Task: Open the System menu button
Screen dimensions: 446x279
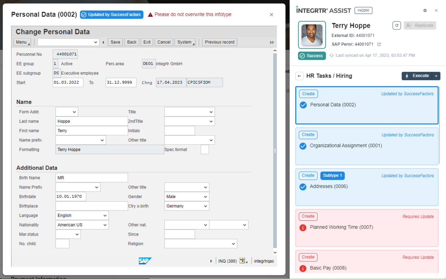Action: (x=185, y=42)
